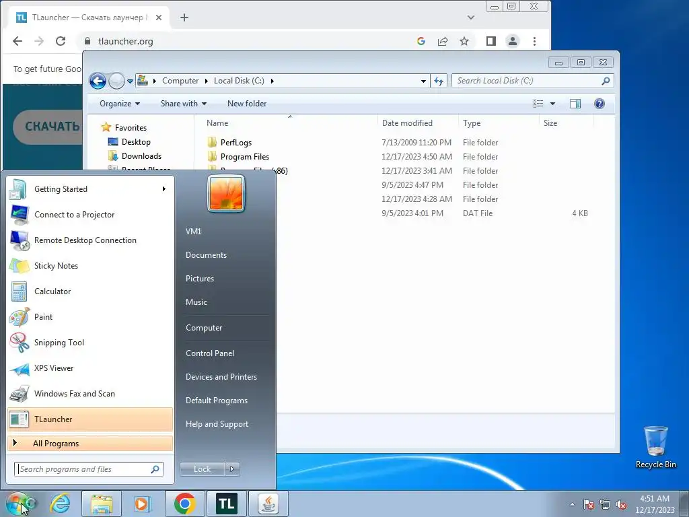Image resolution: width=689 pixels, height=517 pixels.
Task: Click the tlauncher.org address bar
Action: (x=246, y=41)
